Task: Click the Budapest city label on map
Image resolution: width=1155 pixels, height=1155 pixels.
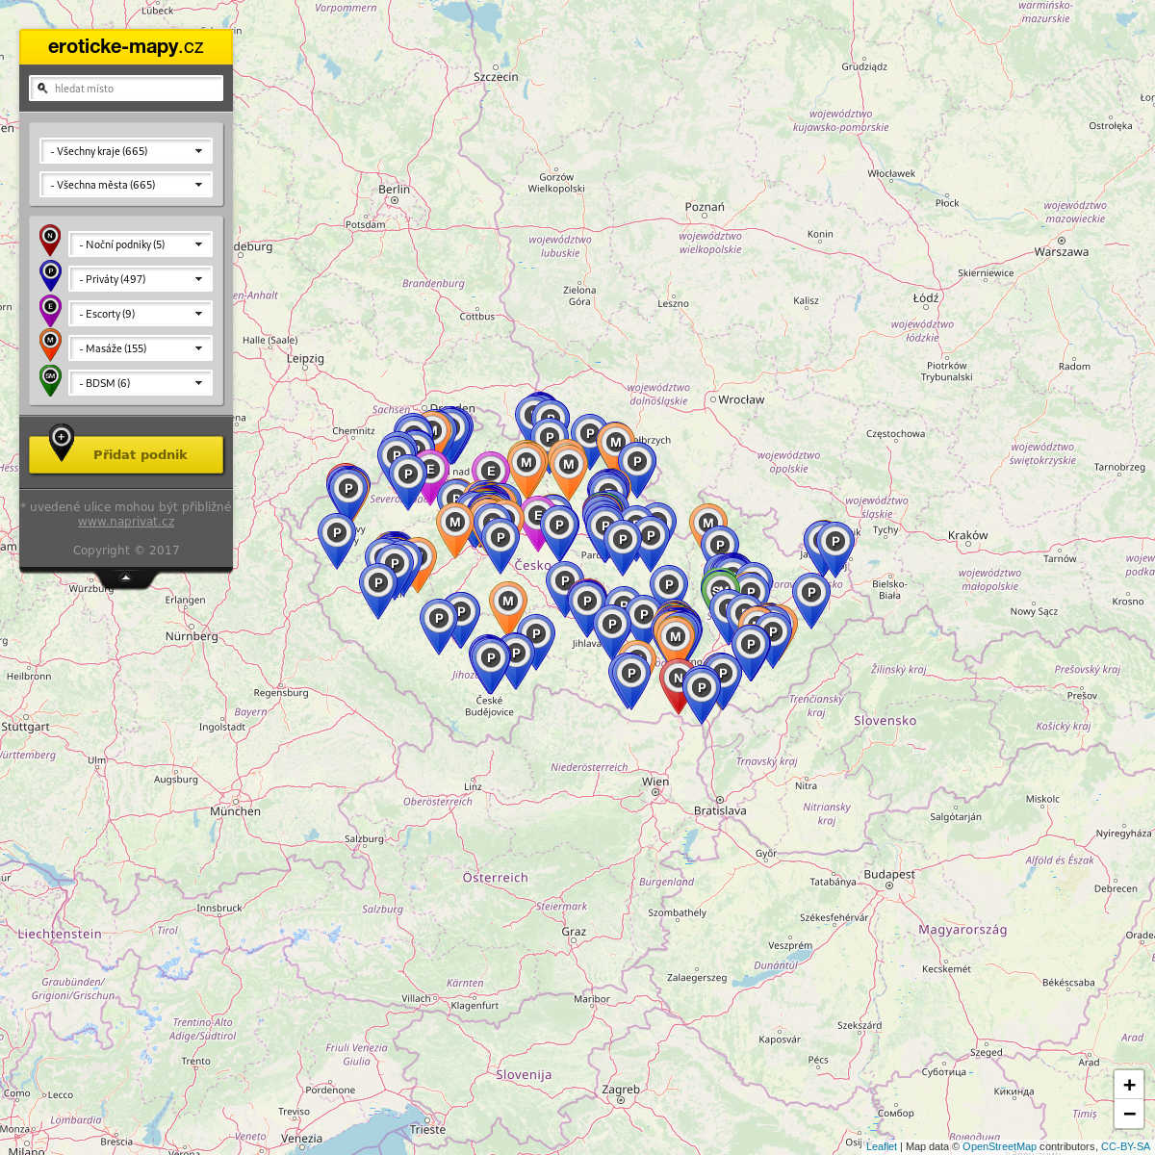Action: (889, 875)
